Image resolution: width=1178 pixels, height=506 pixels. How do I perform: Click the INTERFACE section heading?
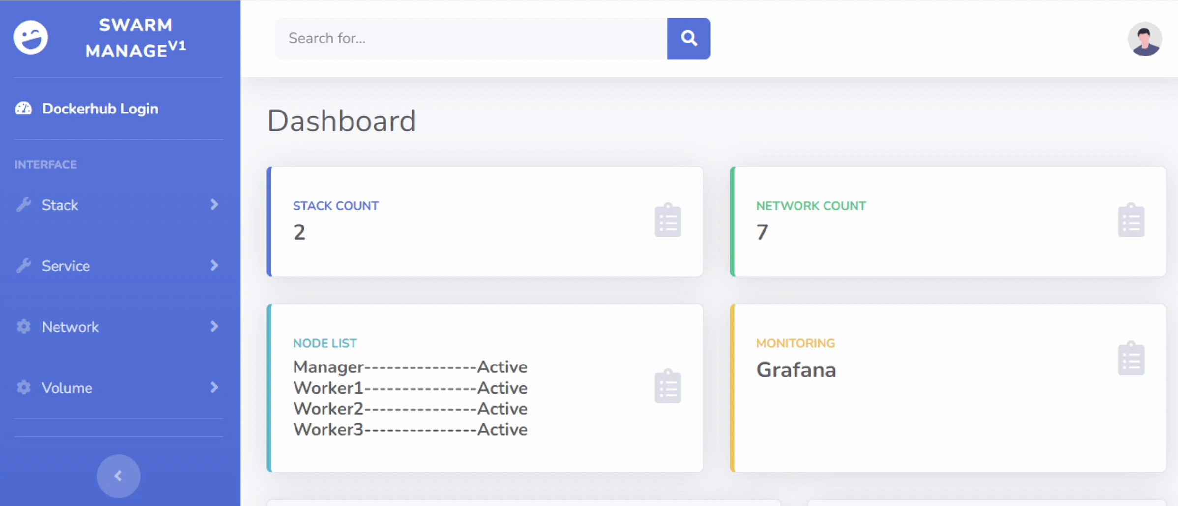(45, 165)
